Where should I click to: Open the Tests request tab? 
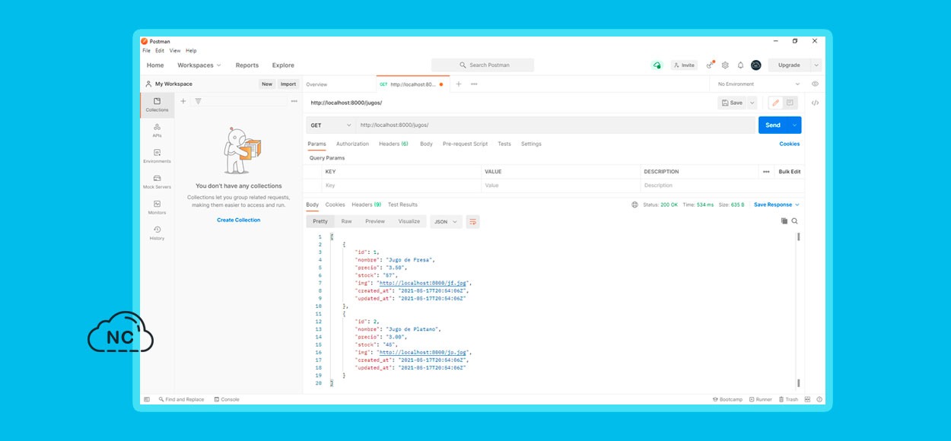coord(504,144)
